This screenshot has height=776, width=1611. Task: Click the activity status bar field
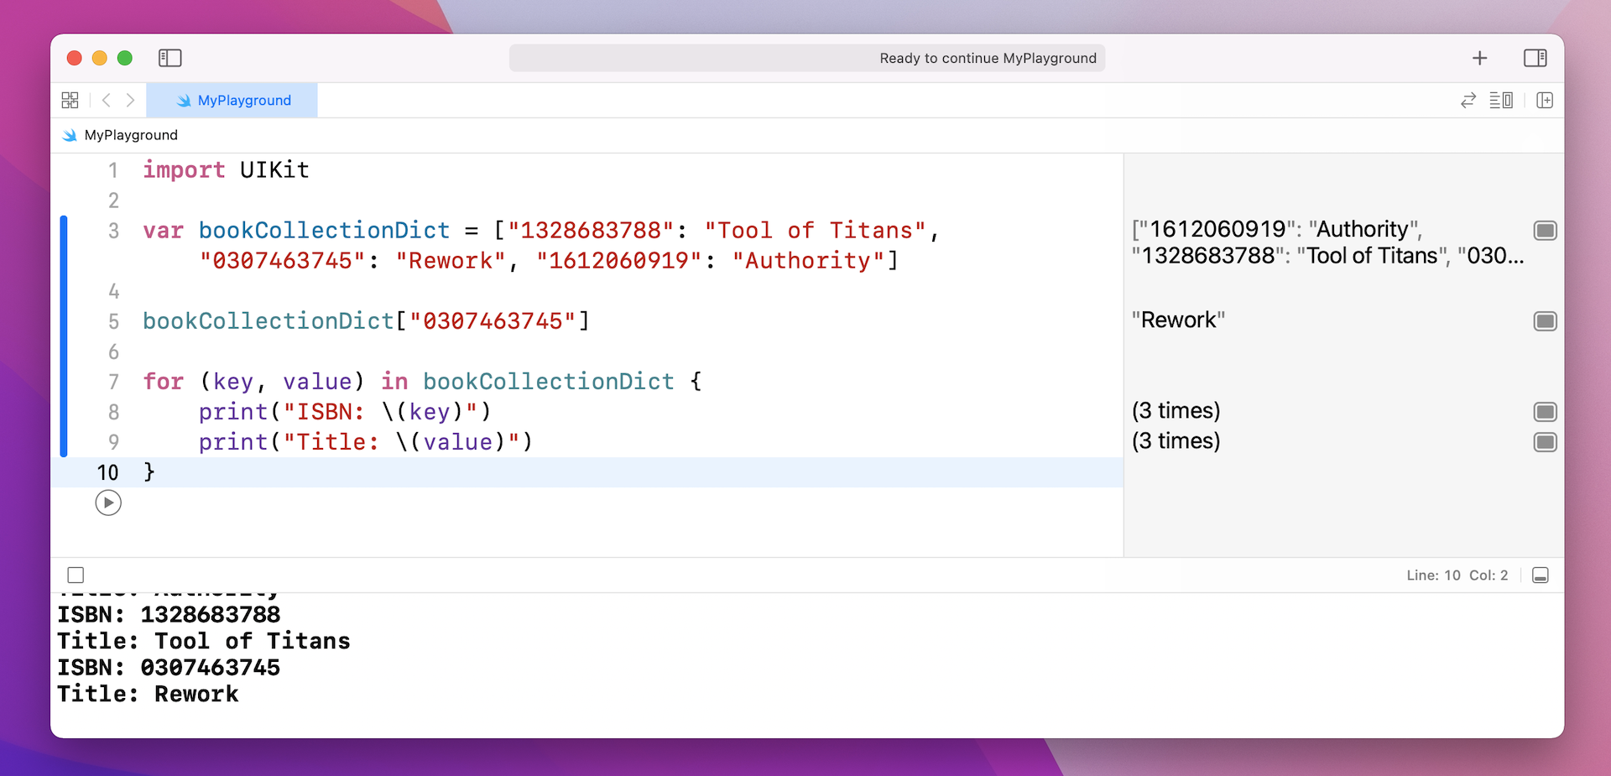(x=806, y=58)
